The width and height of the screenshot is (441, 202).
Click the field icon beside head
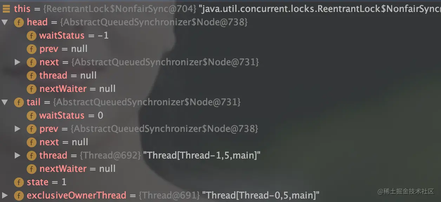point(19,22)
